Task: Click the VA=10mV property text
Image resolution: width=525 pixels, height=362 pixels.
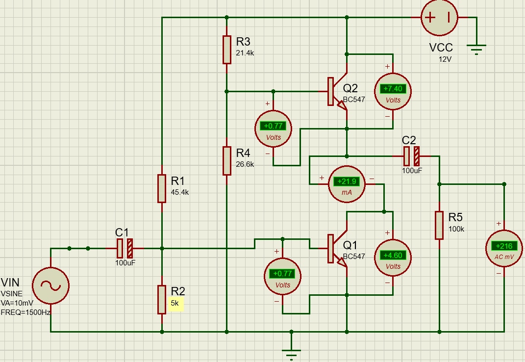Action: [17, 303]
